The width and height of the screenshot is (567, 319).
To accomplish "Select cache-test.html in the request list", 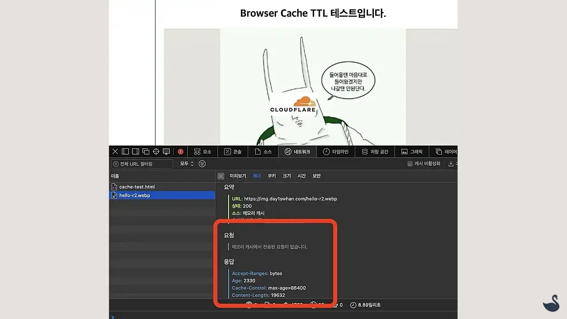I will coord(162,187).
